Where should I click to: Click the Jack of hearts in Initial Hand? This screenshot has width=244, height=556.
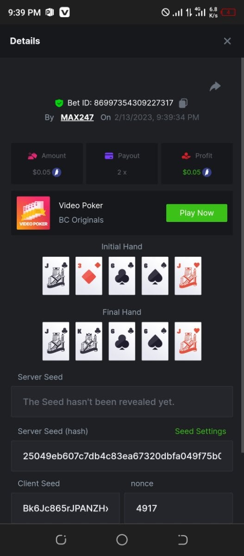click(x=188, y=276)
